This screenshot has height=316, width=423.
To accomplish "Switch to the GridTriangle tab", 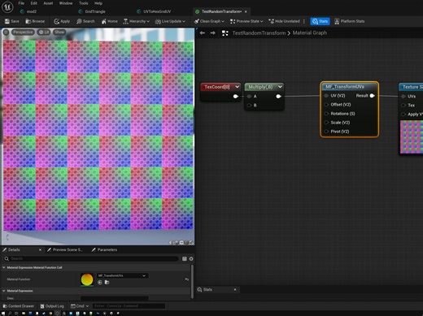I will point(92,11).
